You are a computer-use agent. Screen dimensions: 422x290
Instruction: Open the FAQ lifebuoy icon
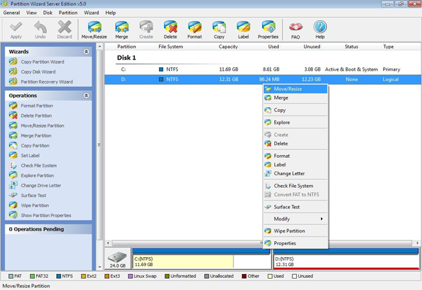tap(296, 30)
